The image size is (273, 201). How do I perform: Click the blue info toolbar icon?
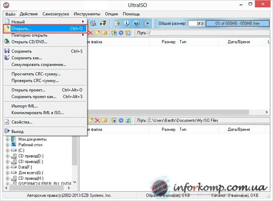127,23
